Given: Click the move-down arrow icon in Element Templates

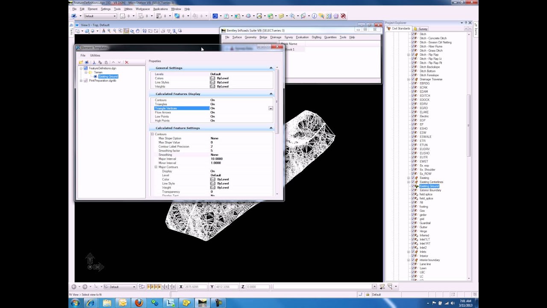Looking at the screenshot, I should [x=119, y=62].
